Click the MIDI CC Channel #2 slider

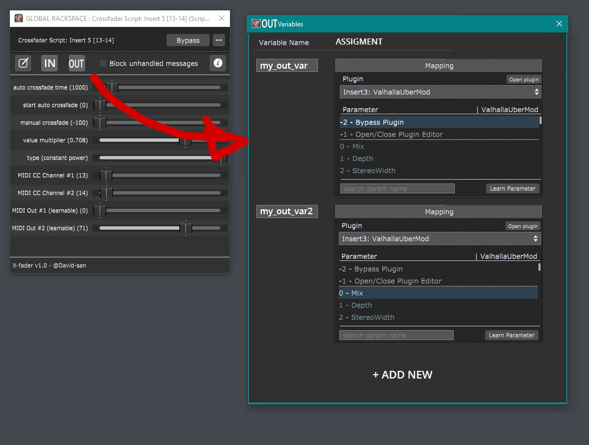click(160, 193)
